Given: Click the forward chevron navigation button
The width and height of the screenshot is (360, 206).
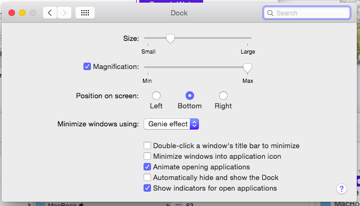Looking at the screenshot, I should [64, 13].
